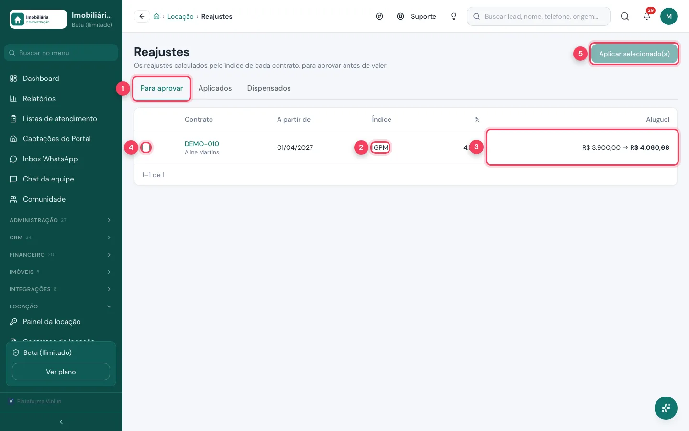689x431 pixels.
Task: Open Dashboard from the sidebar
Action: pyautogui.click(x=61, y=79)
